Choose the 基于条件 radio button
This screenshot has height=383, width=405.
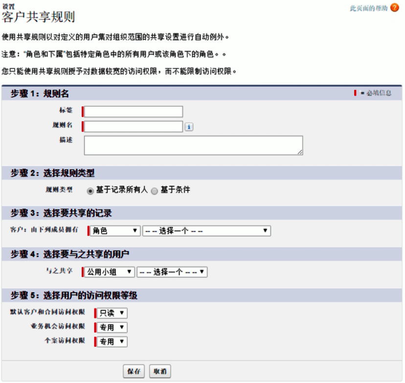(154, 191)
